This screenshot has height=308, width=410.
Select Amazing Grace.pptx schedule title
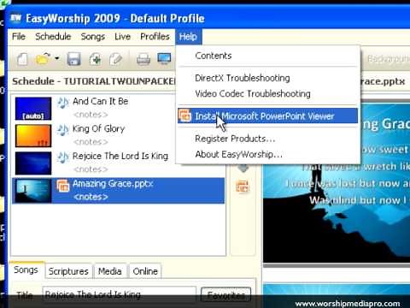click(113, 184)
